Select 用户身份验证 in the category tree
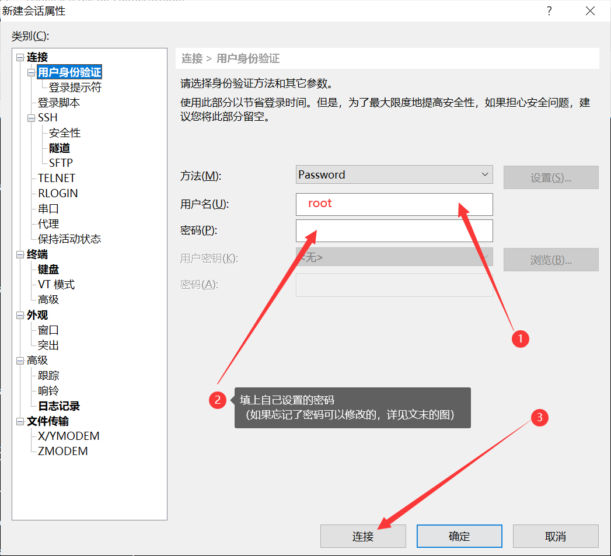Viewport: 611px width, 556px height. pos(70,72)
